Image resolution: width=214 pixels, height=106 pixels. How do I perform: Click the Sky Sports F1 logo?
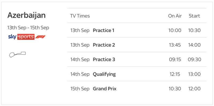click(x=27, y=37)
